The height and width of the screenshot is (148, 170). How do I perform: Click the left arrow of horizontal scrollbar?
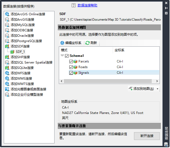62,81
